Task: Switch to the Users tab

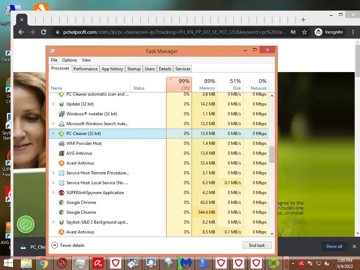Action: point(150,69)
